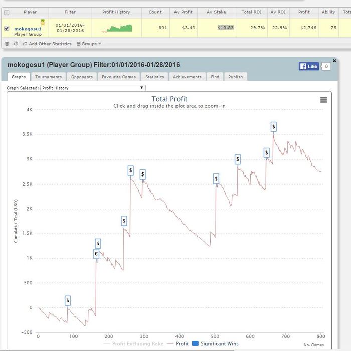Sort by the Av Profit column header
Screen dimensions: 351x351
click(184, 12)
